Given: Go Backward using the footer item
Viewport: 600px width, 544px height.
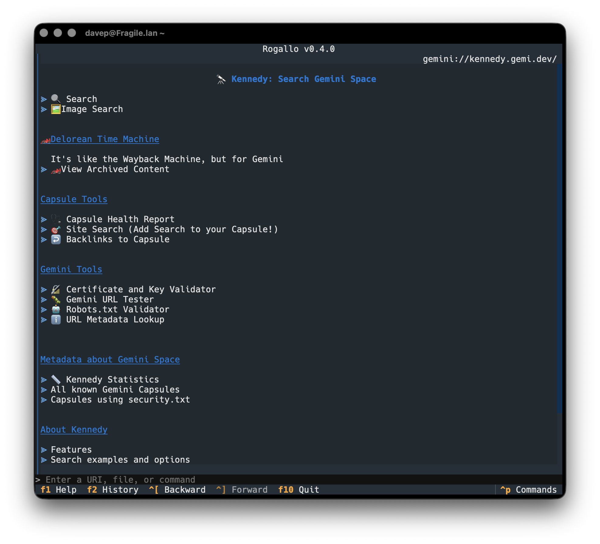Looking at the screenshot, I should [x=177, y=490].
